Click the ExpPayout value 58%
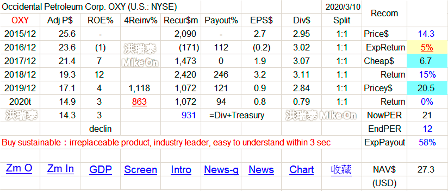This screenshot has height=191, width=448. (x=427, y=142)
